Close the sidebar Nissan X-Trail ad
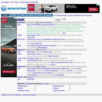The image size is (102, 102). click(x=16, y=18)
